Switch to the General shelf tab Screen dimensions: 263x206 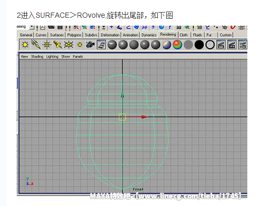click(x=26, y=35)
